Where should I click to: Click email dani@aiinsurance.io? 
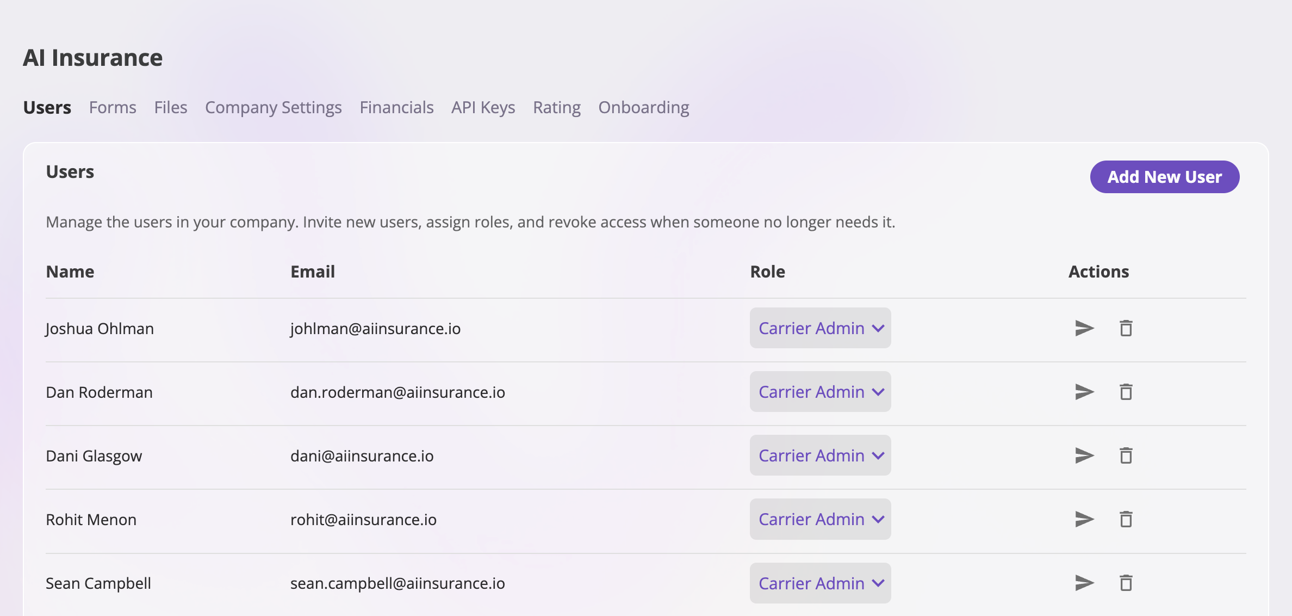[362, 456]
